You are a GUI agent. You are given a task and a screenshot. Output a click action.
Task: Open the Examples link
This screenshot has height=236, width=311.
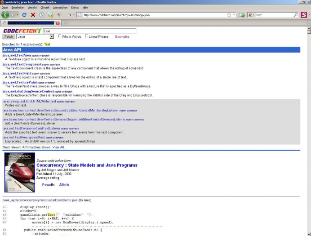click(x=122, y=36)
